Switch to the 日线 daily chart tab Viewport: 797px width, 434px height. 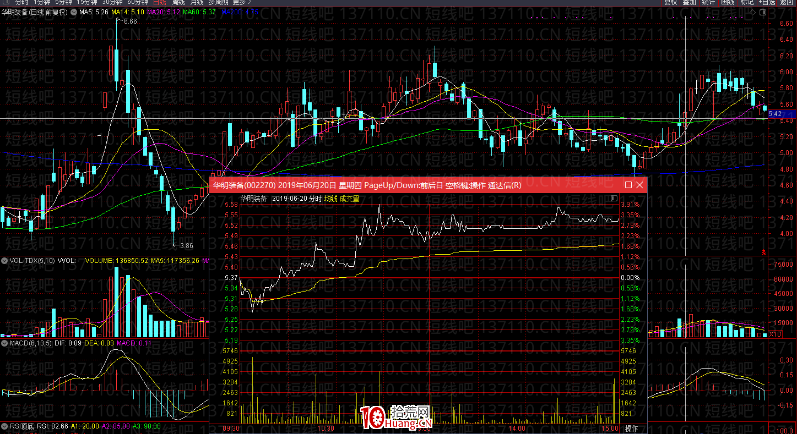[x=159, y=3]
